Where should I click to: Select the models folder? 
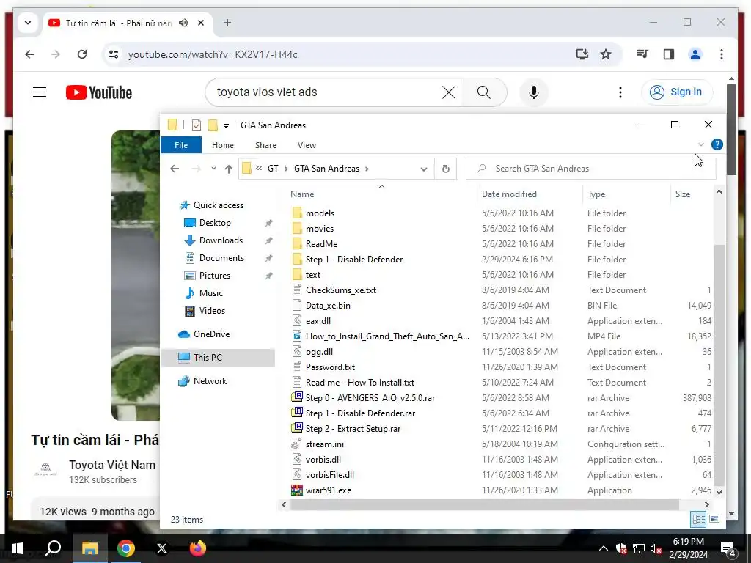tap(320, 213)
